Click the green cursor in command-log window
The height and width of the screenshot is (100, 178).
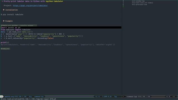coord(123,6)
